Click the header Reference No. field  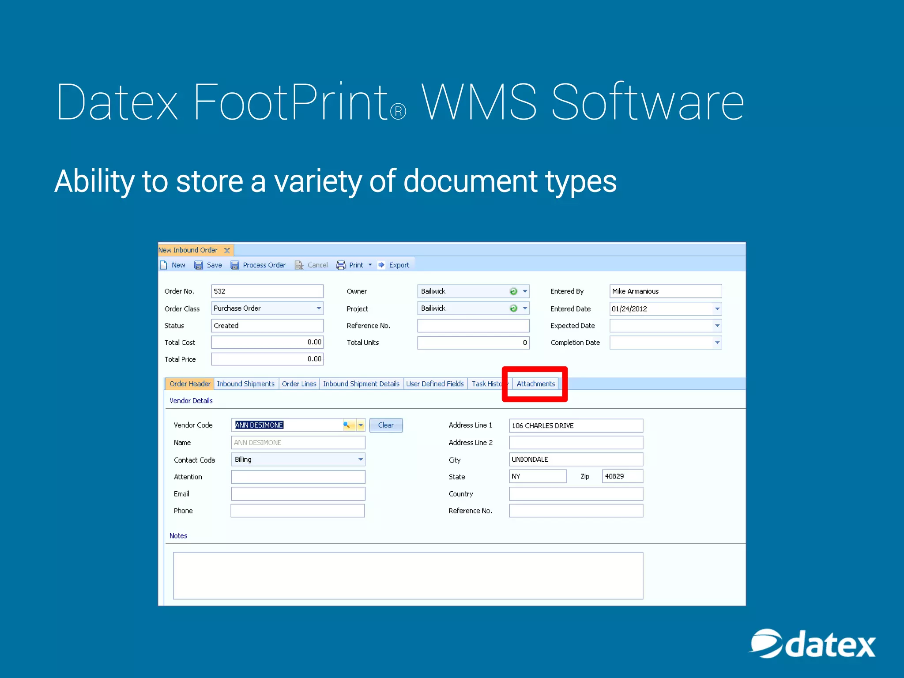pyautogui.click(x=473, y=326)
